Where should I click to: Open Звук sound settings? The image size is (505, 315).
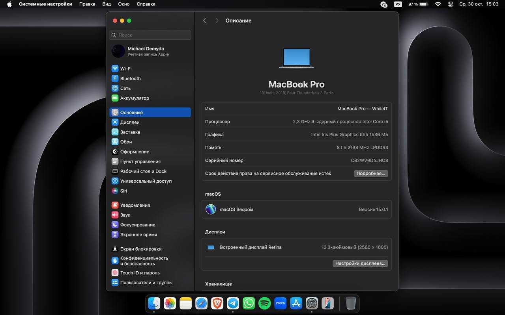[x=150, y=215]
